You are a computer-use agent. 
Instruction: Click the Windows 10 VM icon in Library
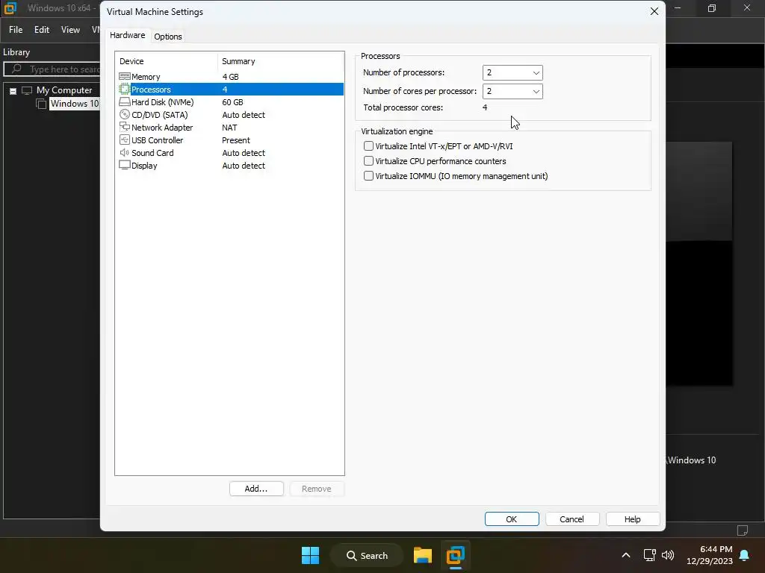coord(42,104)
